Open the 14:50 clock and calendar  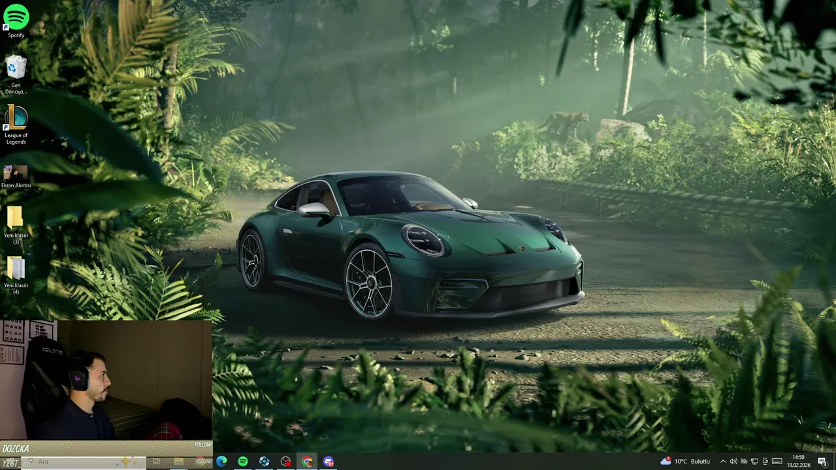coord(798,462)
